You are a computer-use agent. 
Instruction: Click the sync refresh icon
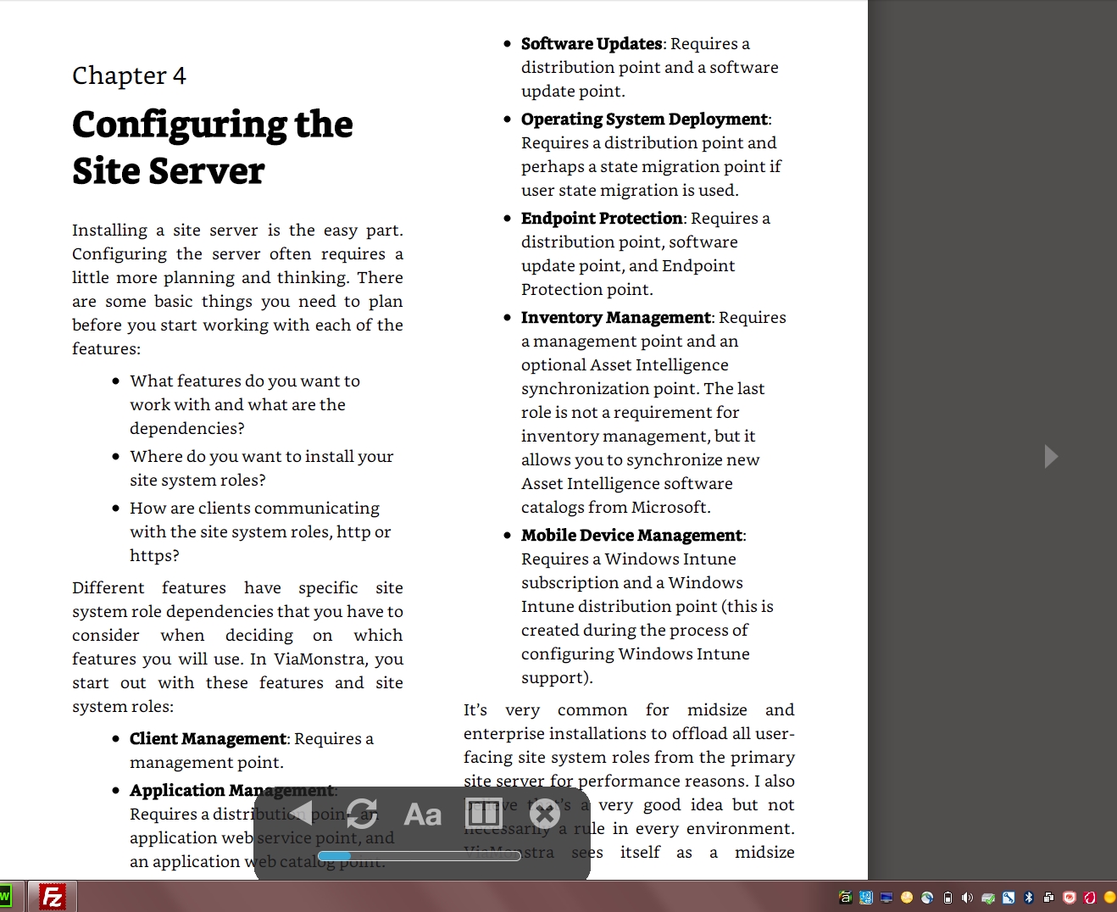pos(362,814)
